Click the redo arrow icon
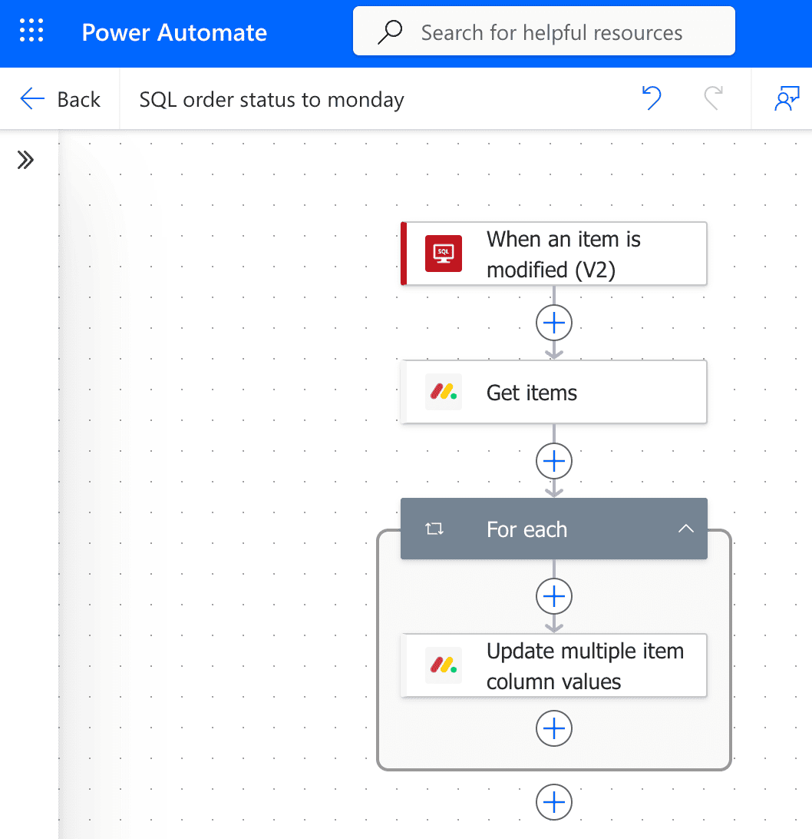The height and width of the screenshot is (839, 812). 714,98
